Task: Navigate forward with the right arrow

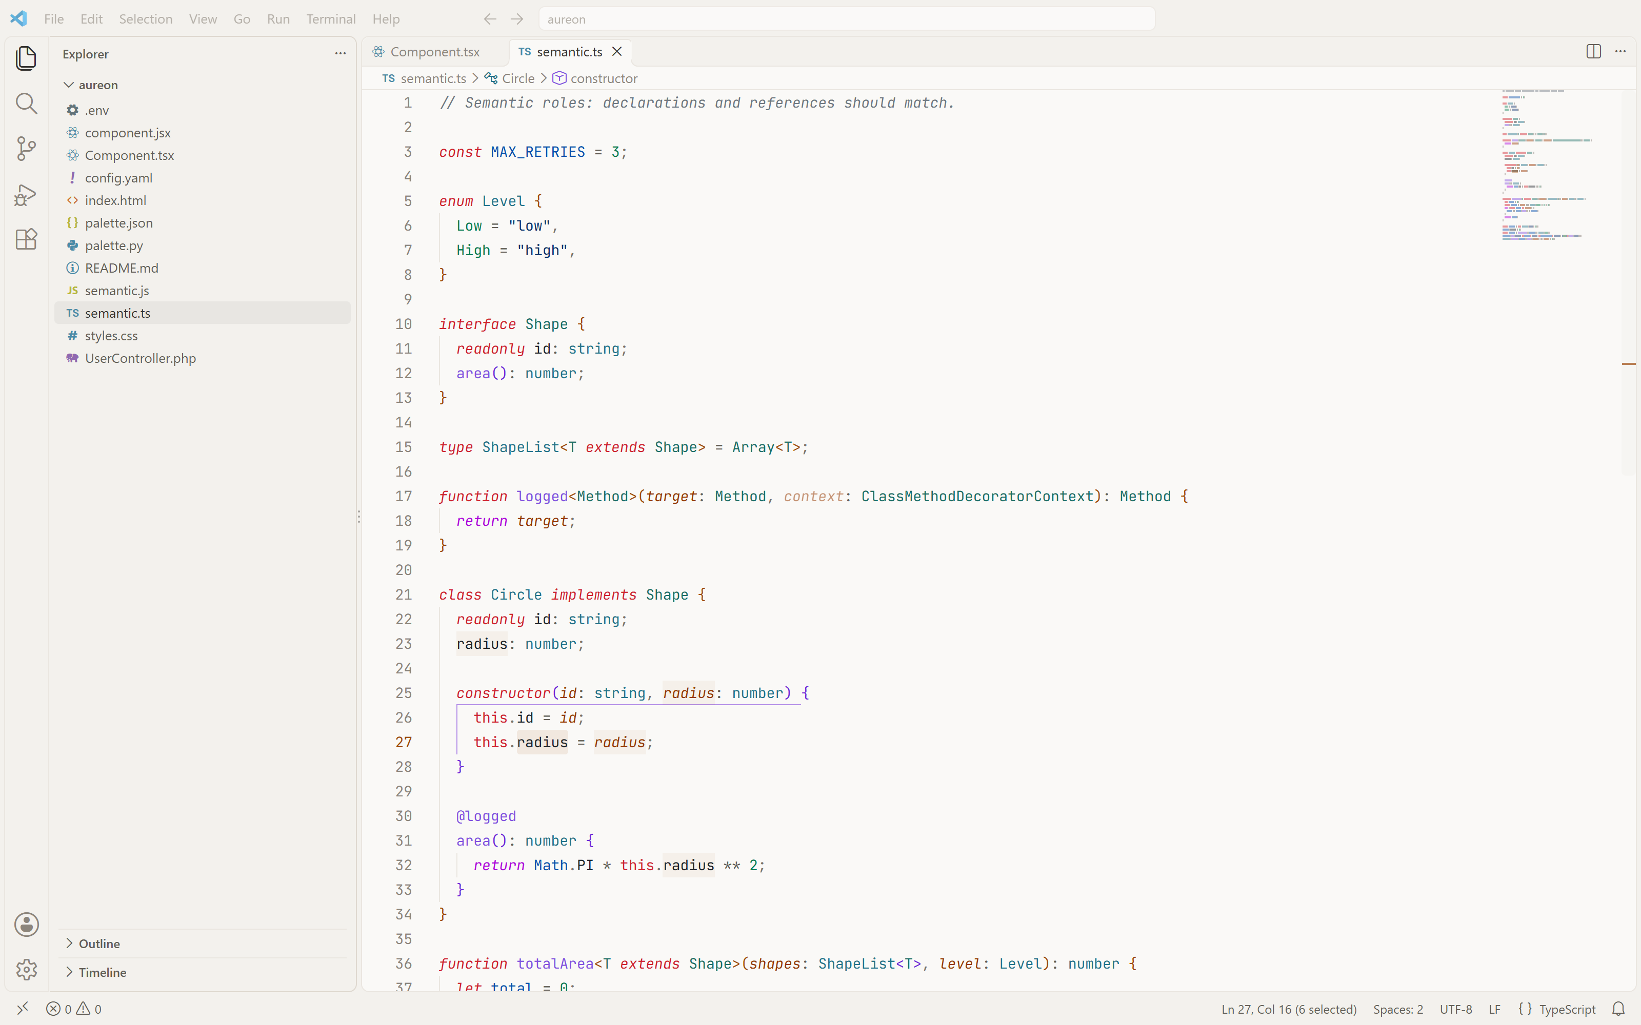Action: (x=517, y=19)
